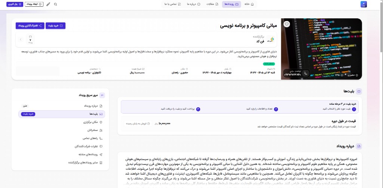This screenshot has width=383, height=188.
Task: Click the درباره رویداد section heading icon
Action: (359, 146)
